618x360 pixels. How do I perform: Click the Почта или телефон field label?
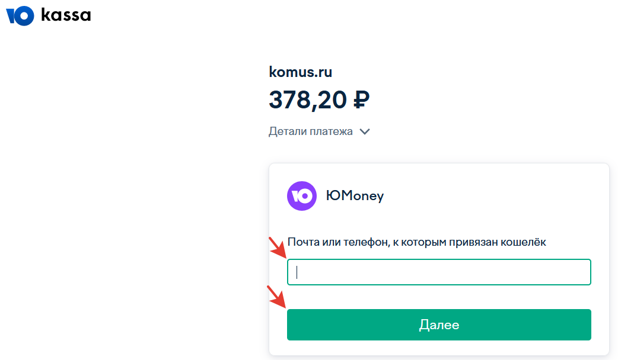point(416,242)
